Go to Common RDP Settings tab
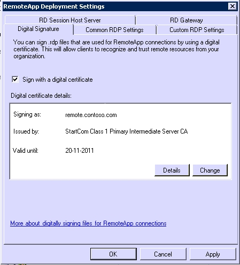 (114, 30)
